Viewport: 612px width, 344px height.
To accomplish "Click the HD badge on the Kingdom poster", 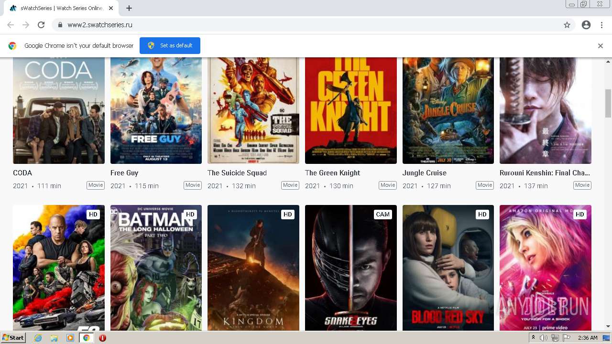I will click(288, 215).
